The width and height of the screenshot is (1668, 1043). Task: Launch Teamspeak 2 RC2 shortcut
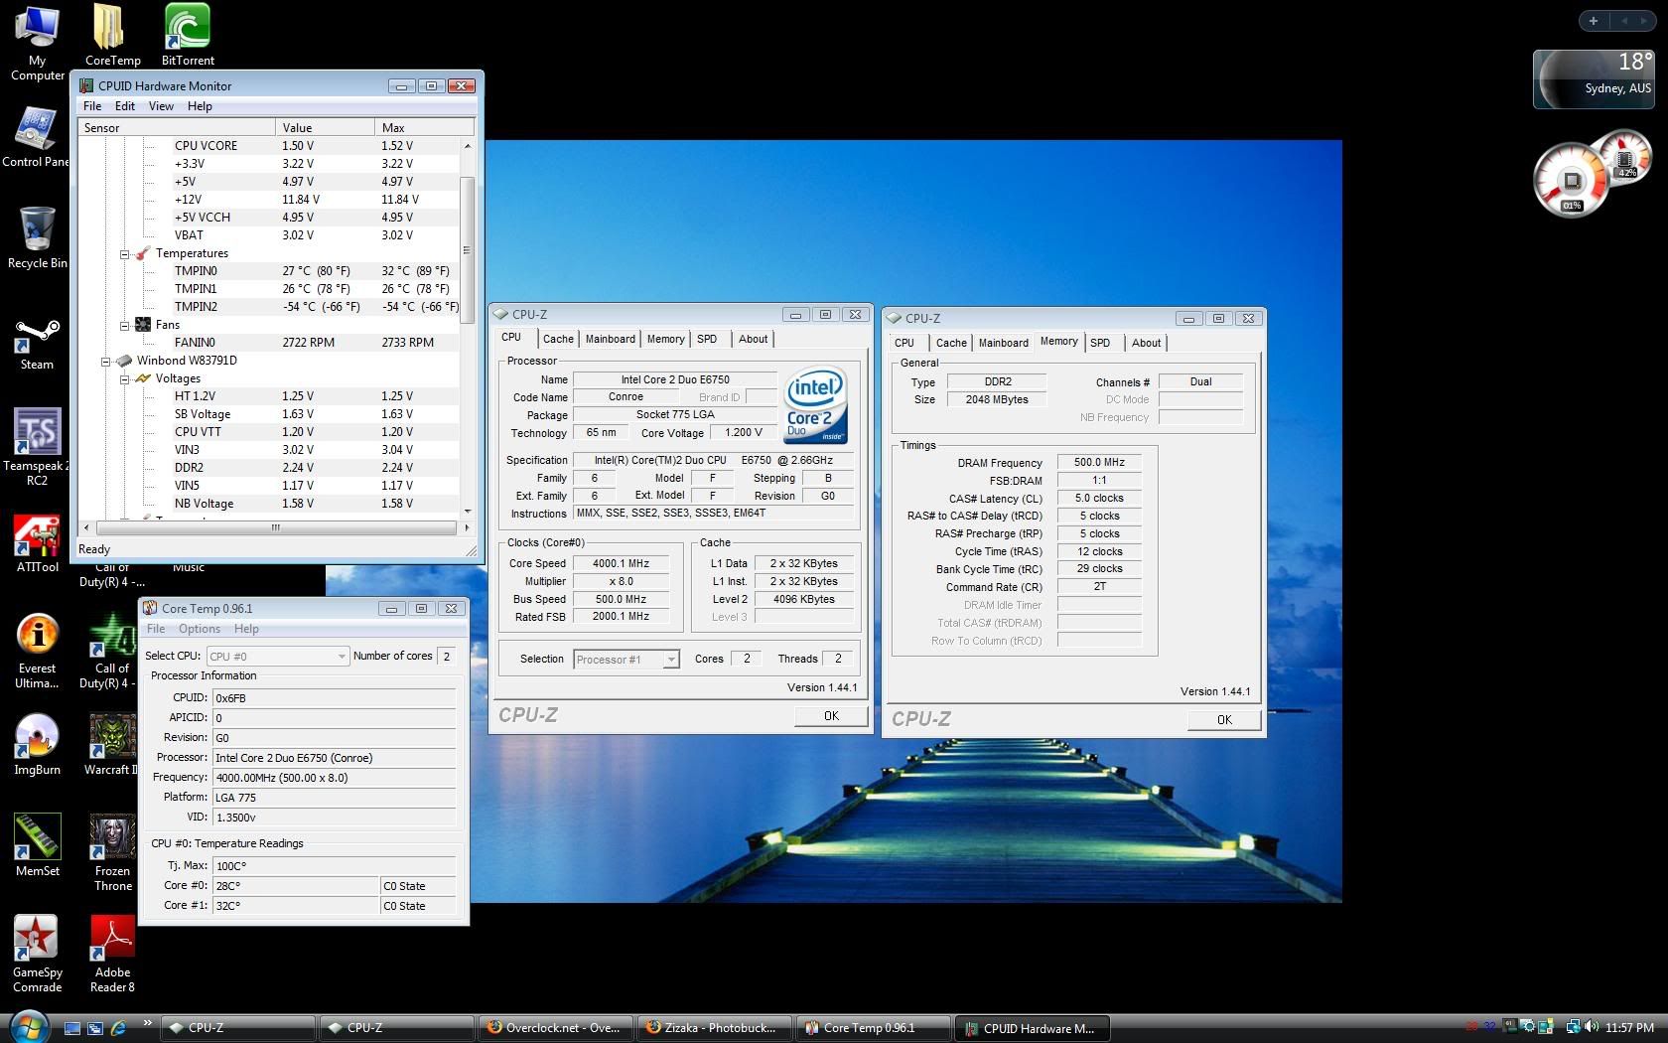point(37,447)
